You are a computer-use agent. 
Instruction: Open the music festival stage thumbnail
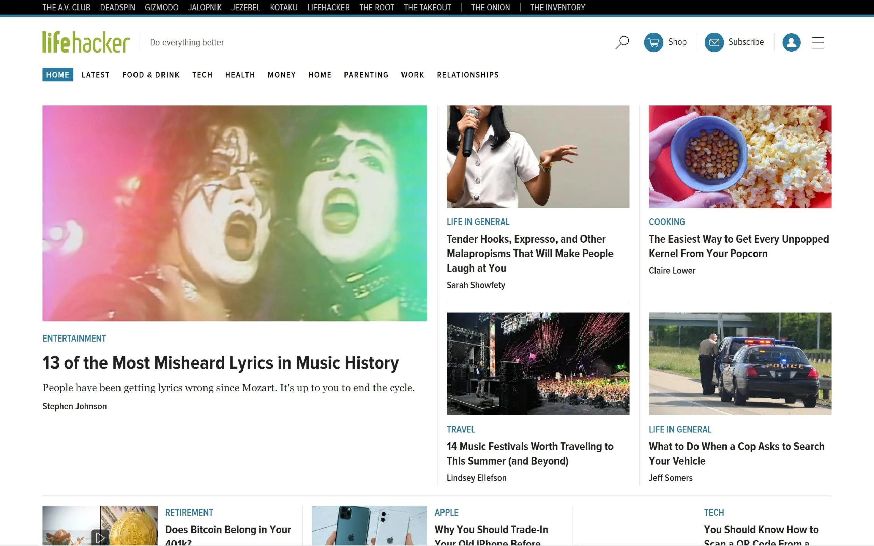[x=538, y=364]
